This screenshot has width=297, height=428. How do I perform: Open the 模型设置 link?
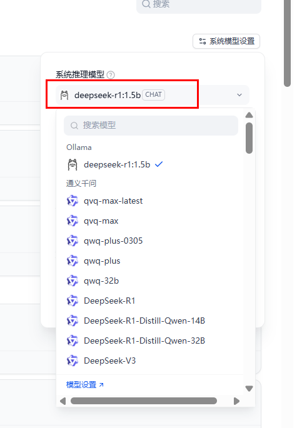[81, 385]
